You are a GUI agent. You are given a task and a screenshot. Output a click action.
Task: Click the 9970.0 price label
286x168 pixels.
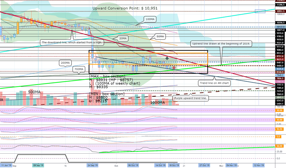coord(280,33)
